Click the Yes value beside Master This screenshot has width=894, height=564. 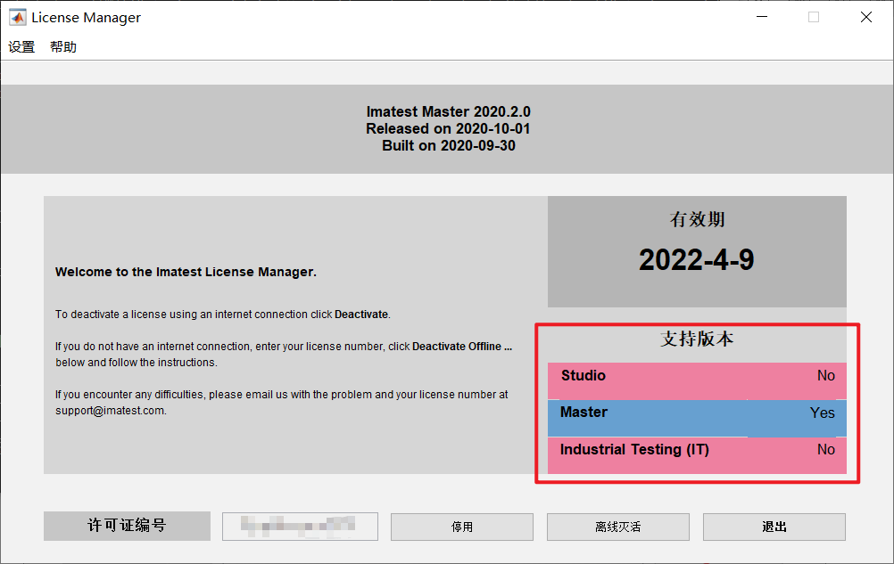click(x=822, y=413)
